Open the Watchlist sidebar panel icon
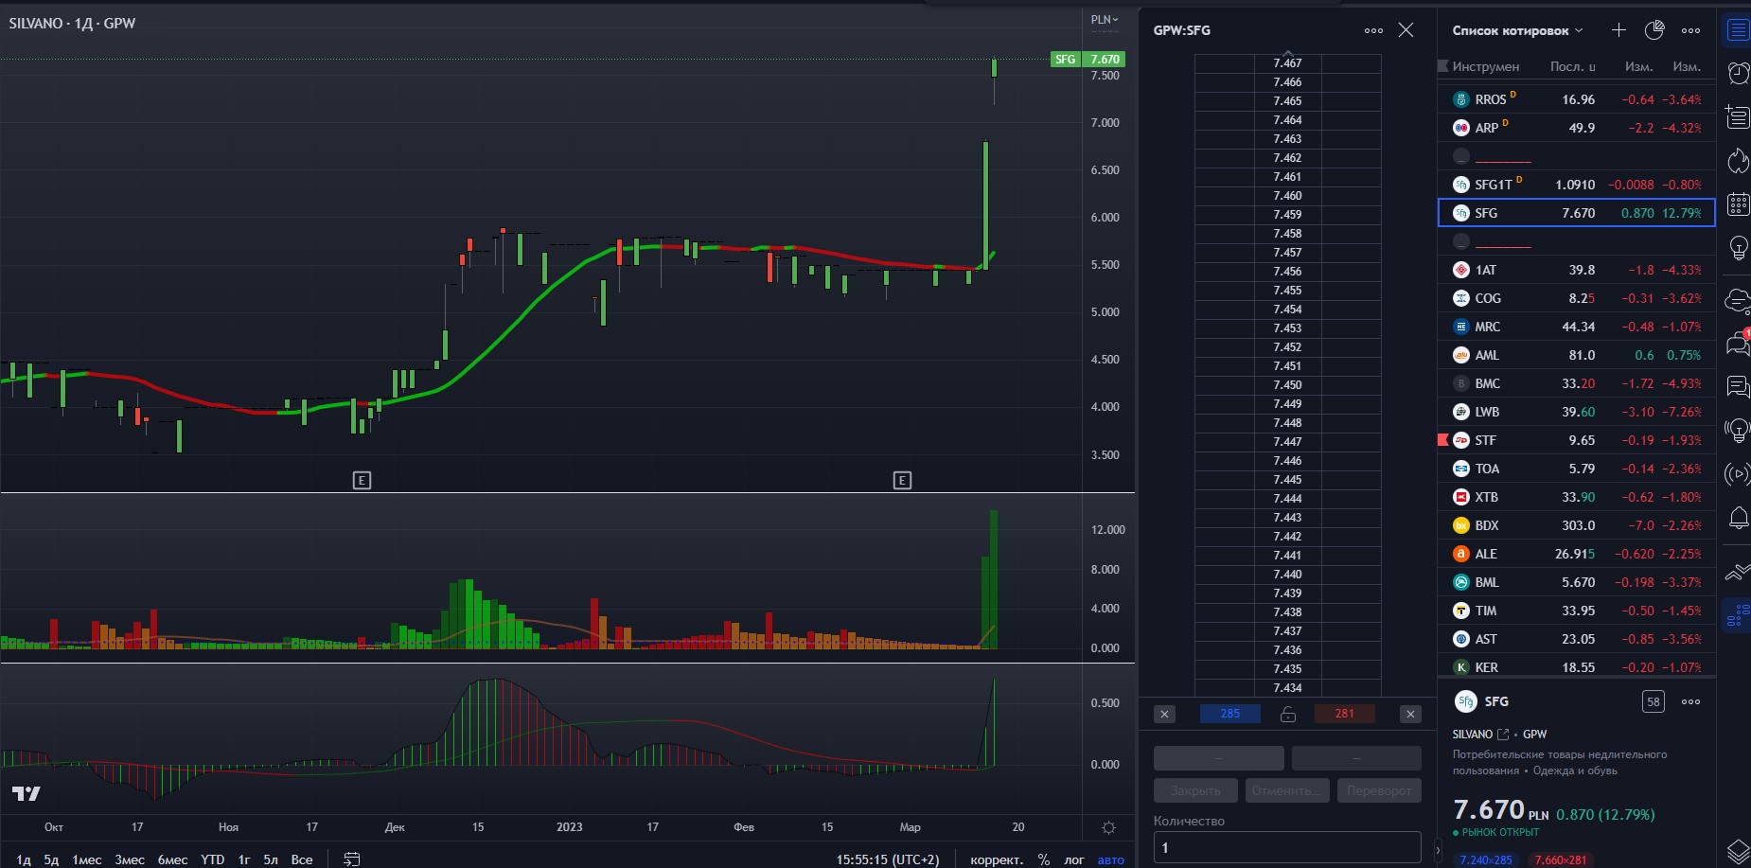 click(1738, 30)
